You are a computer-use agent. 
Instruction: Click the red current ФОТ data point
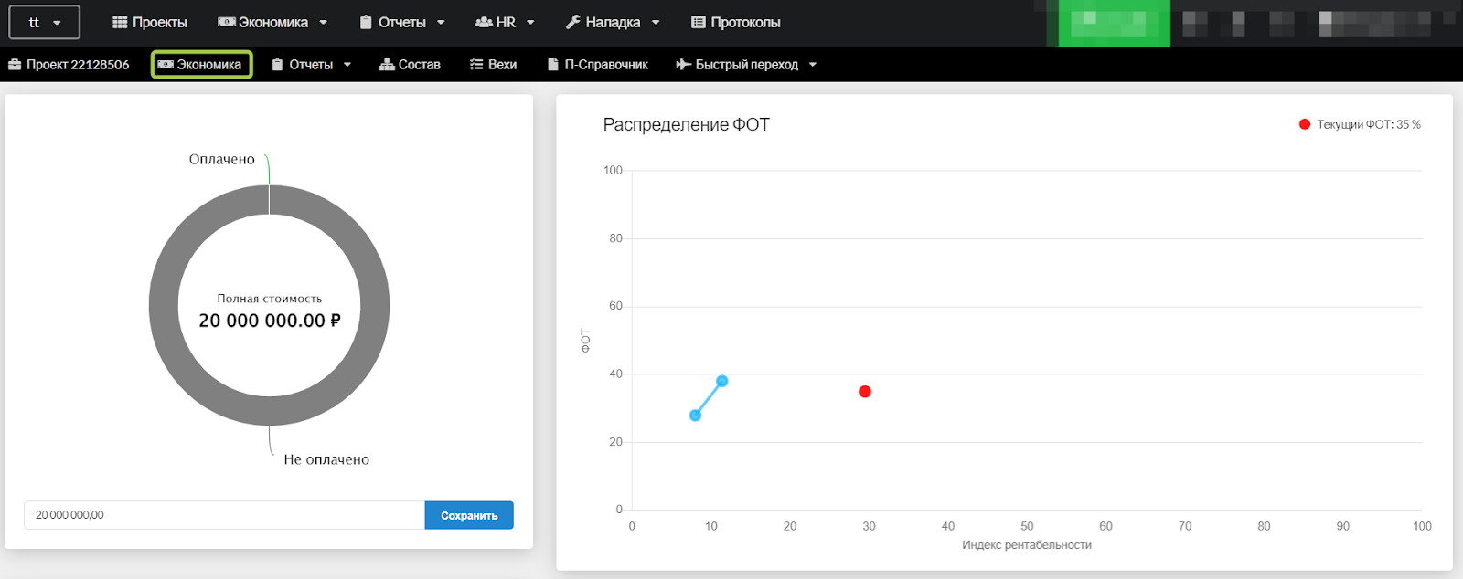click(x=865, y=392)
